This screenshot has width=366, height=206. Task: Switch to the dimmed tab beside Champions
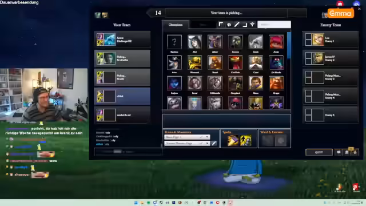203,25
